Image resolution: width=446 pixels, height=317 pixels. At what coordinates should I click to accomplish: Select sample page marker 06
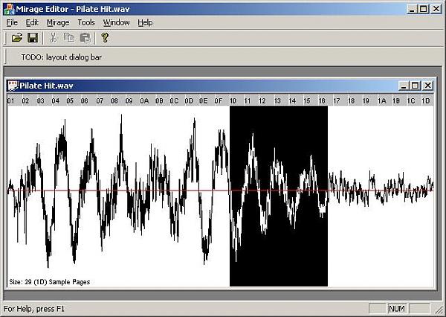pyautogui.click(x=85, y=100)
